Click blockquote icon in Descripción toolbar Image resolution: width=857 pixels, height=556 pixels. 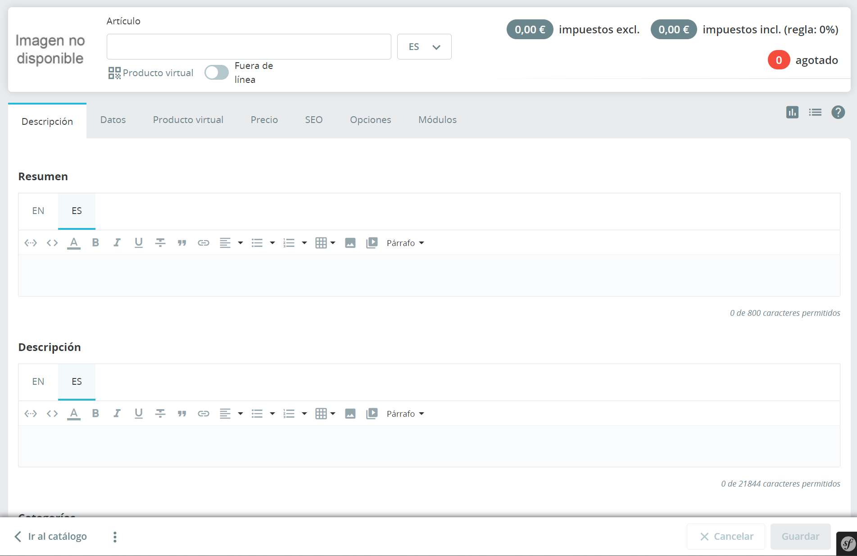tap(182, 414)
